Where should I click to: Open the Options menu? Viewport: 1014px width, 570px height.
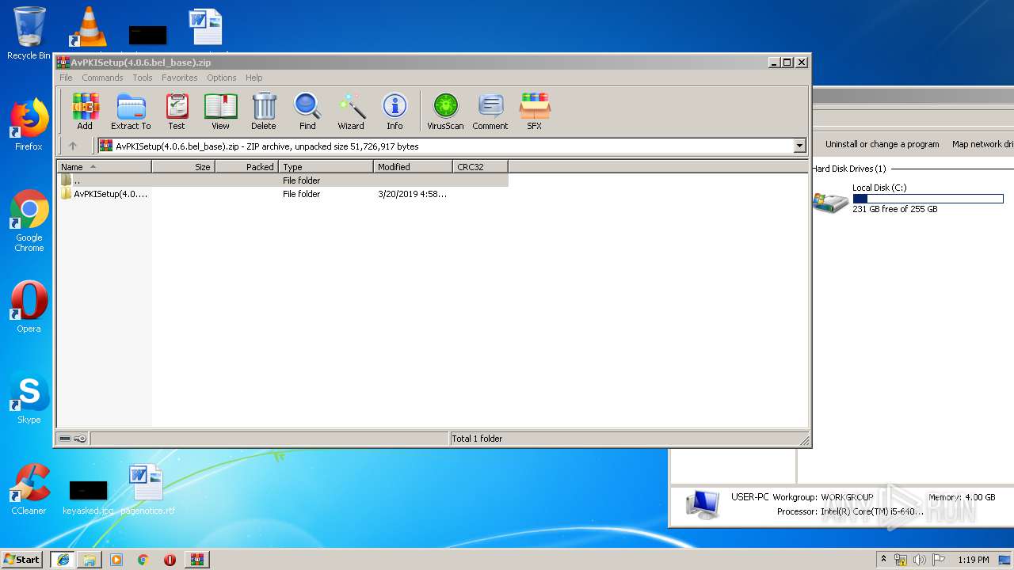coord(222,78)
